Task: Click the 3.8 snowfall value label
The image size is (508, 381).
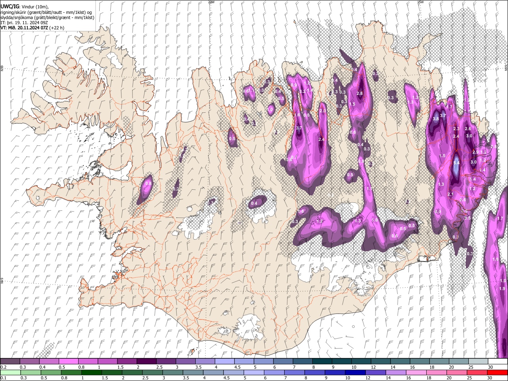Action: click(436, 119)
